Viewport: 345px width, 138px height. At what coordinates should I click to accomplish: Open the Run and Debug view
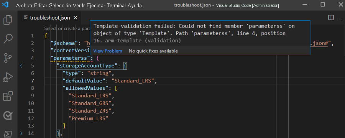(x=8, y=77)
